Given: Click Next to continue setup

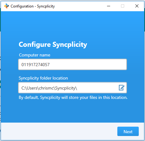Looking at the screenshot, I should click(128, 131).
